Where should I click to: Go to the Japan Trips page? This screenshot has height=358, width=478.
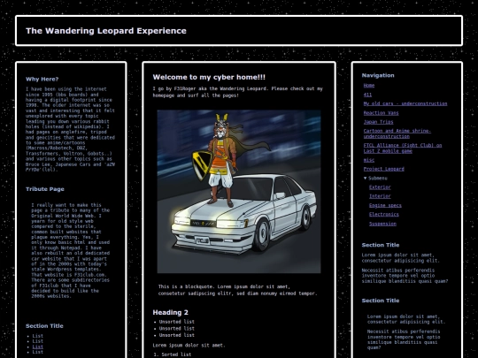(378, 122)
